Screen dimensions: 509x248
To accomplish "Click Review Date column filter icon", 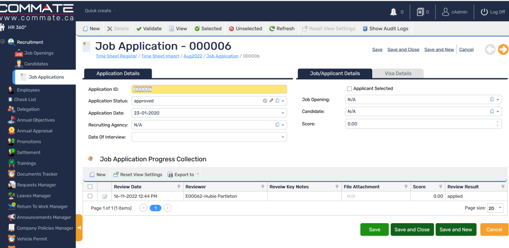I will [179, 187].
